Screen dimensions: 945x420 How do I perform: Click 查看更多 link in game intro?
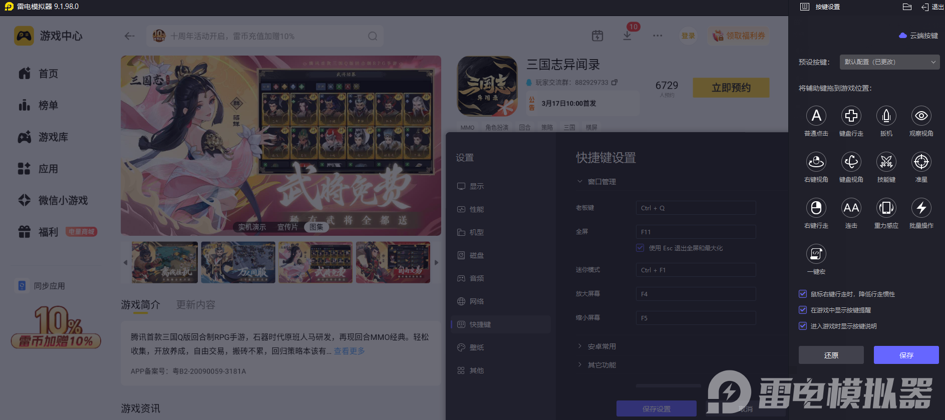[x=350, y=351]
